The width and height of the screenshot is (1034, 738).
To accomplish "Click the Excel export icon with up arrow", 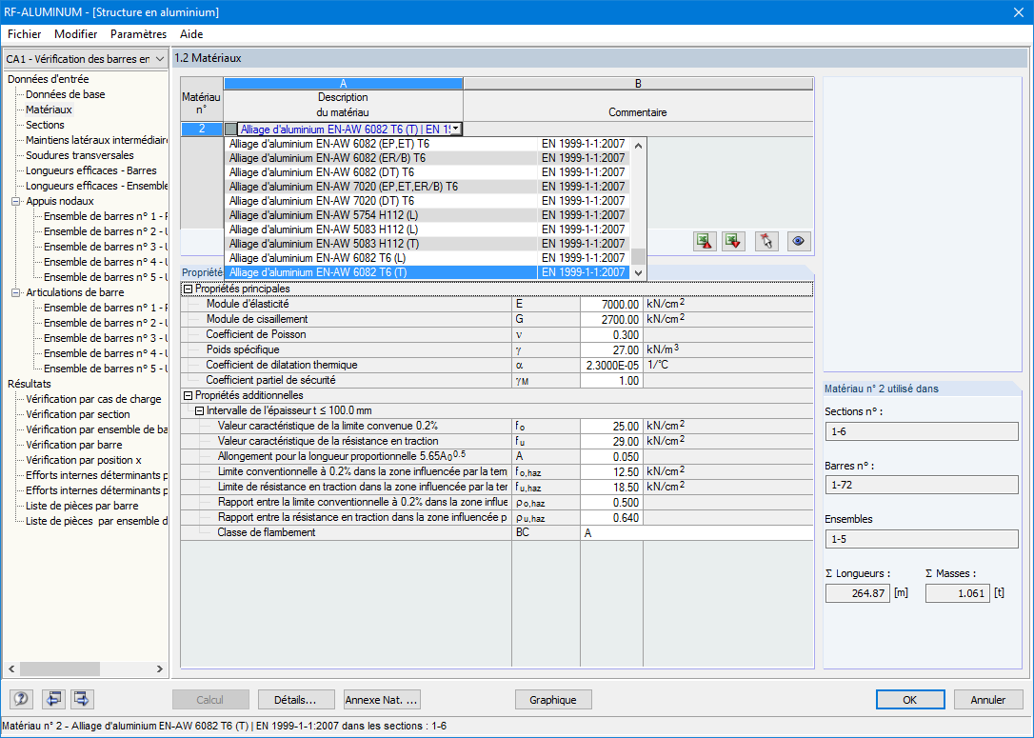I will (x=705, y=241).
